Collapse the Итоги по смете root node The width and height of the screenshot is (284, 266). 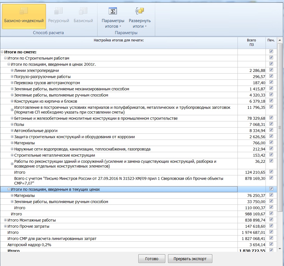(2, 52)
